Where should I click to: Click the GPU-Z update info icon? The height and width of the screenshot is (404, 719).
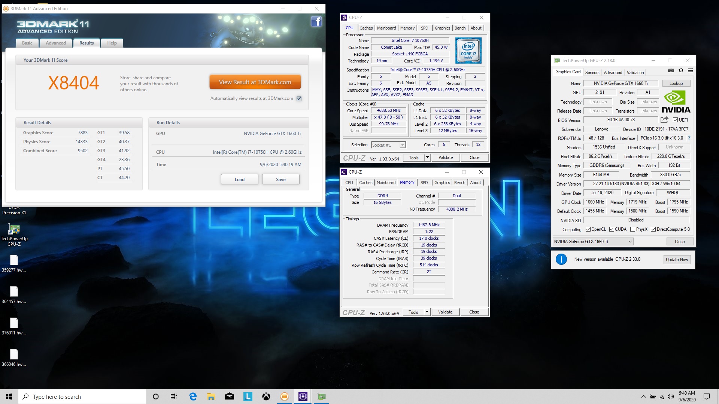561,259
